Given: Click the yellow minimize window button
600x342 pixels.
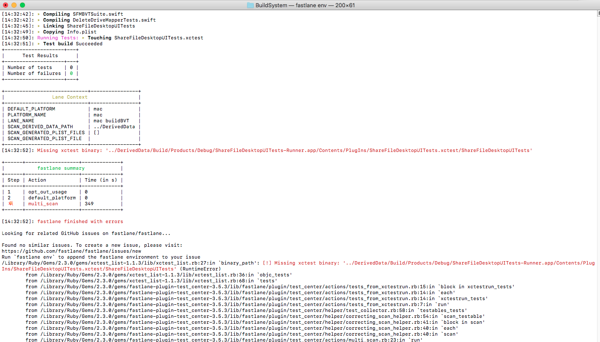Looking at the screenshot, I should pos(14,5).
